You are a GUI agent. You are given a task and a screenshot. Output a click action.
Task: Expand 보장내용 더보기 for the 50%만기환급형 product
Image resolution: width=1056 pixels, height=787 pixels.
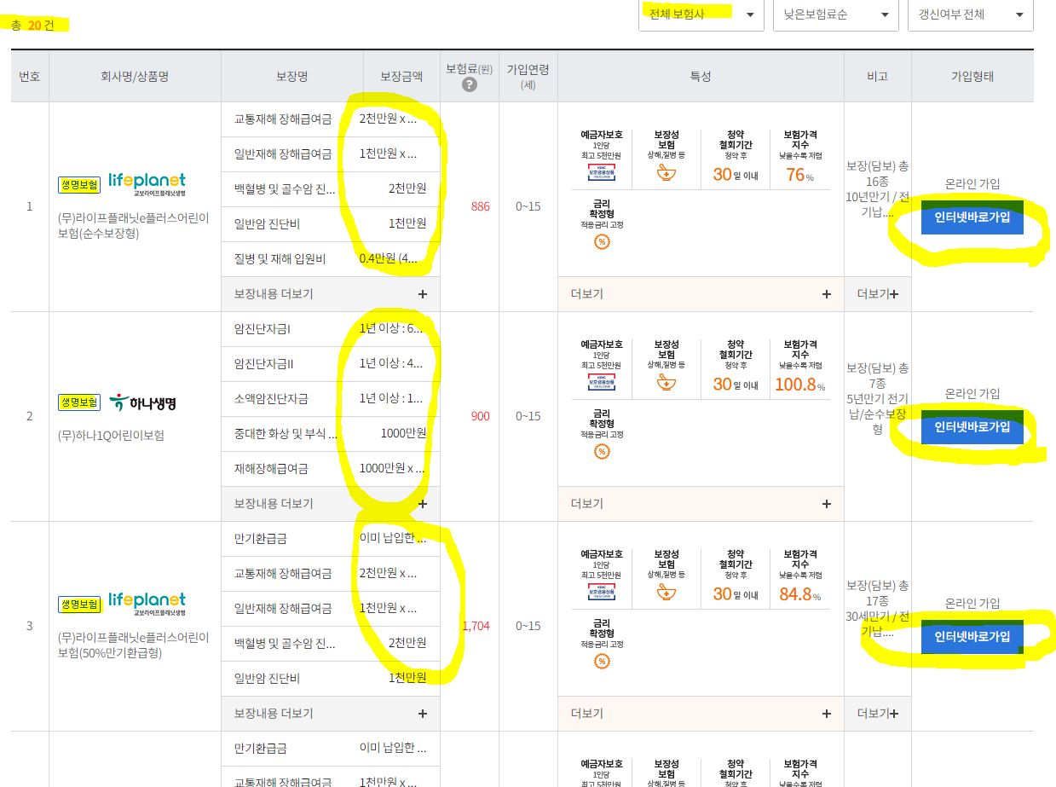[331, 713]
